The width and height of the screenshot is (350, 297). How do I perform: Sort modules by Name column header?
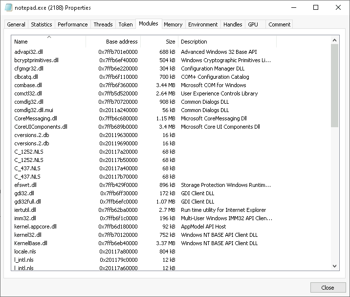click(x=49, y=42)
